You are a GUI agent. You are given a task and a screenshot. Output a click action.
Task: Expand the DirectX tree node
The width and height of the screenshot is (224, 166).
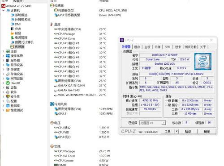(x=3, y=83)
